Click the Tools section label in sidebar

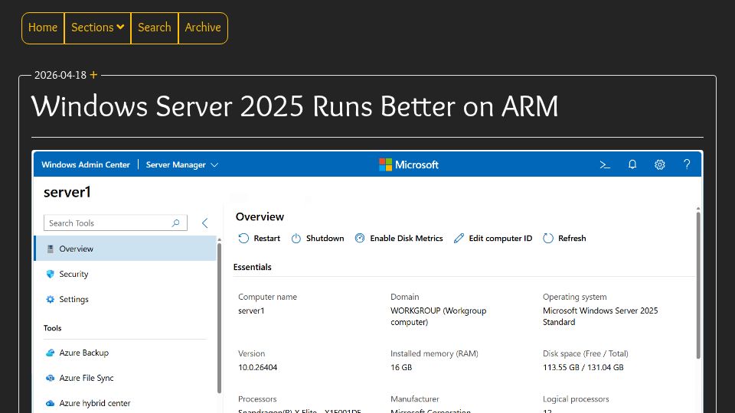click(x=53, y=328)
